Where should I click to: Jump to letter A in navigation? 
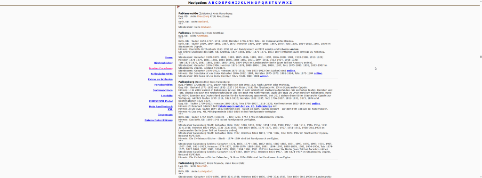coord(209,3)
